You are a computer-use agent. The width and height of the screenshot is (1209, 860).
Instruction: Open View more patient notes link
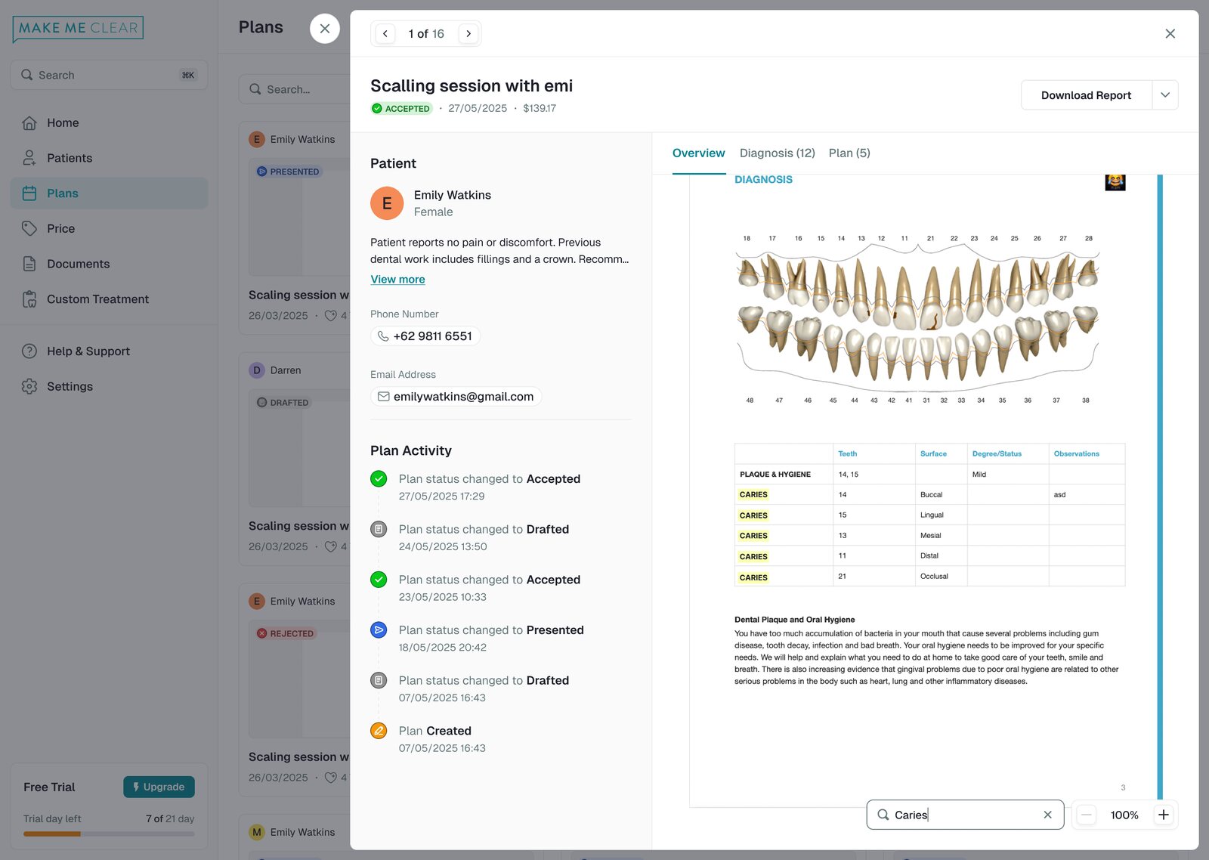[x=397, y=279]
